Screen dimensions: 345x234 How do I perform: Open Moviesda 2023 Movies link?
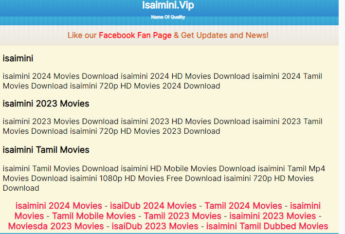pos(56,226)
